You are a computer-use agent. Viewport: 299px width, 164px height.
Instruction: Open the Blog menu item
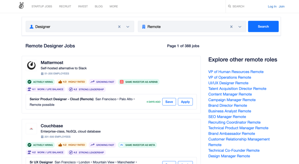coord(99,6)
